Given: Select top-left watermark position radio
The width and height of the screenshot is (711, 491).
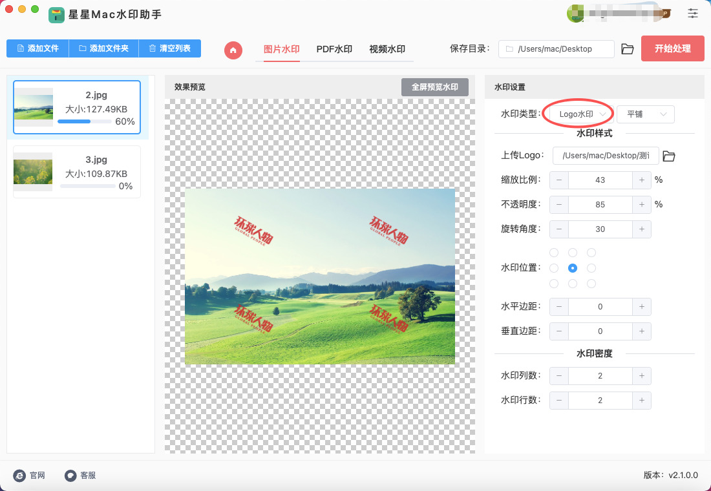Looking at the screenshot, I should [553, 253].
